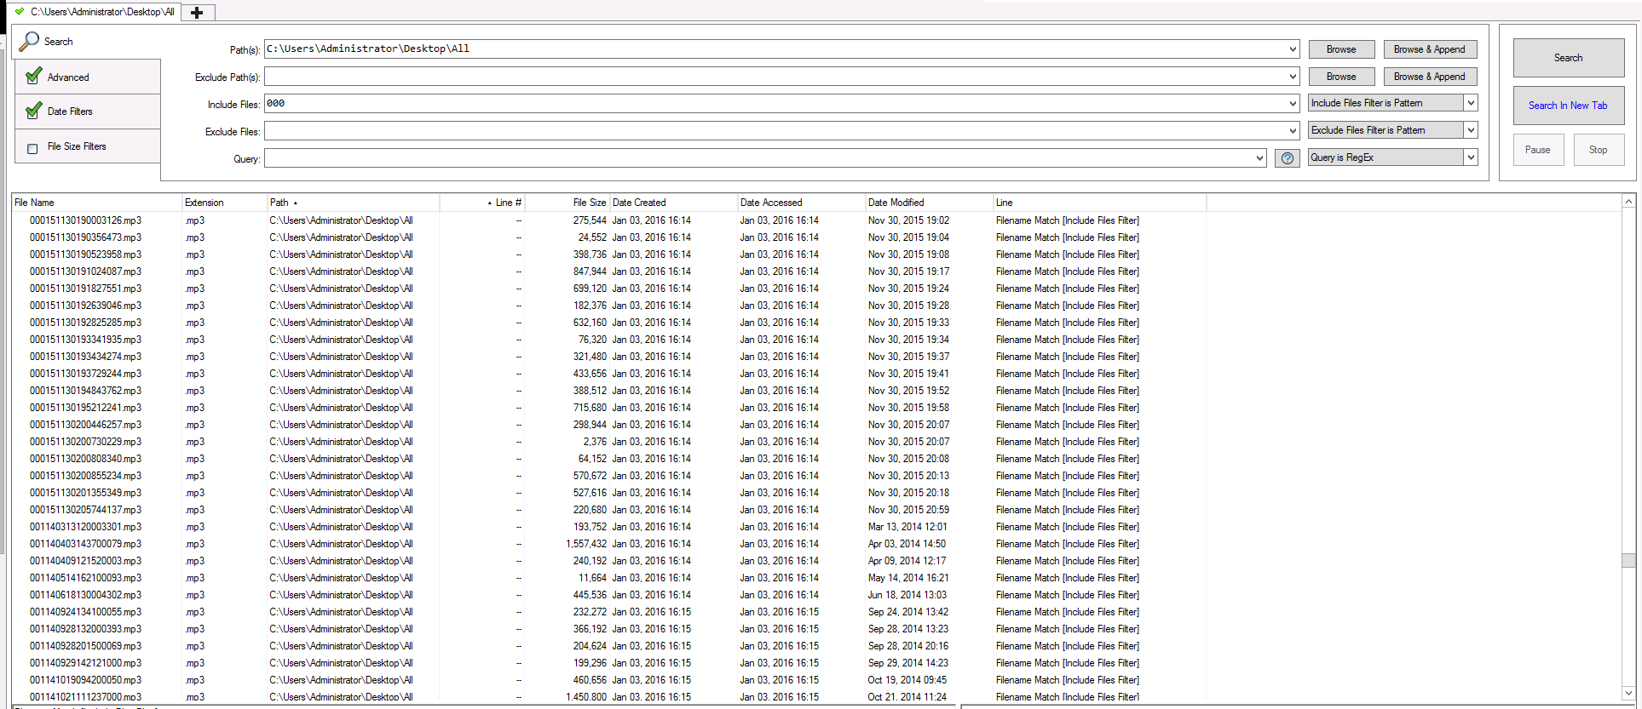1642x709 pixels.
Task: Enable the File Size Filters checkbox
Action: (x=33, y=148)
